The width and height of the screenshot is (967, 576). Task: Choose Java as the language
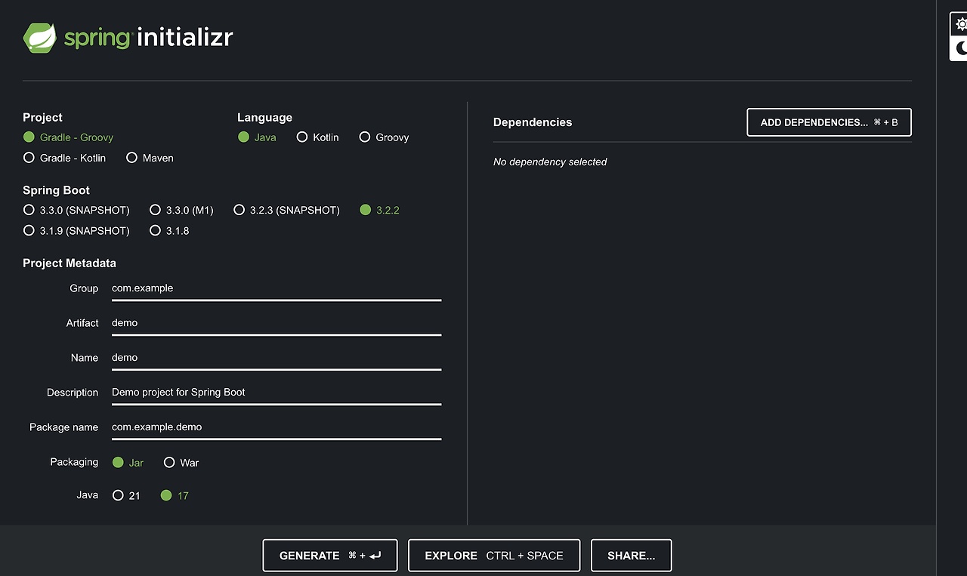[257, 137]
